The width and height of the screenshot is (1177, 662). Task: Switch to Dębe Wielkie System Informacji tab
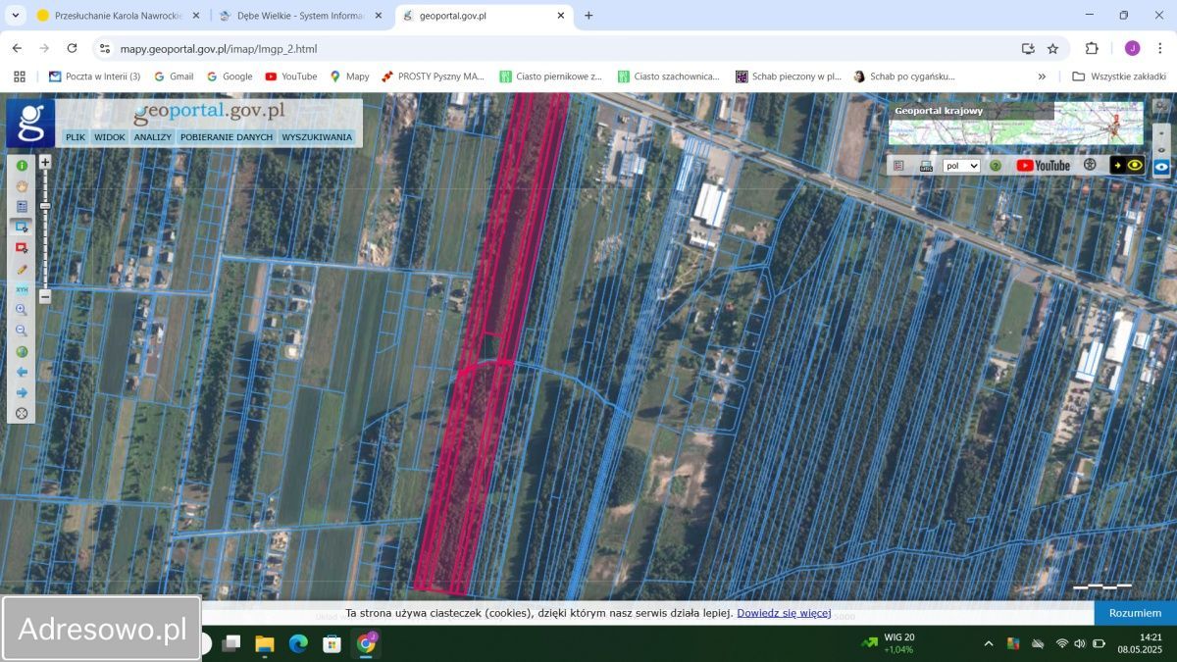point(299,16)
